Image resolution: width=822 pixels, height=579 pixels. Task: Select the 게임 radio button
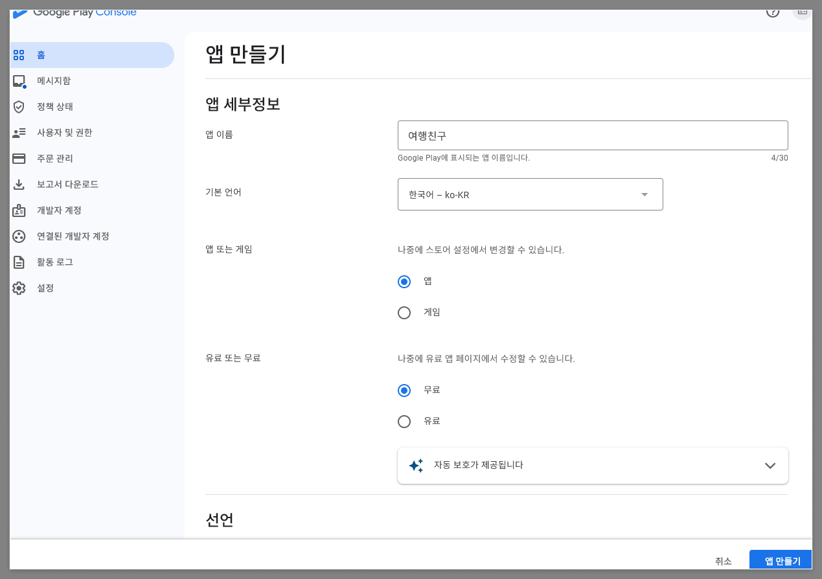[404, 313]
